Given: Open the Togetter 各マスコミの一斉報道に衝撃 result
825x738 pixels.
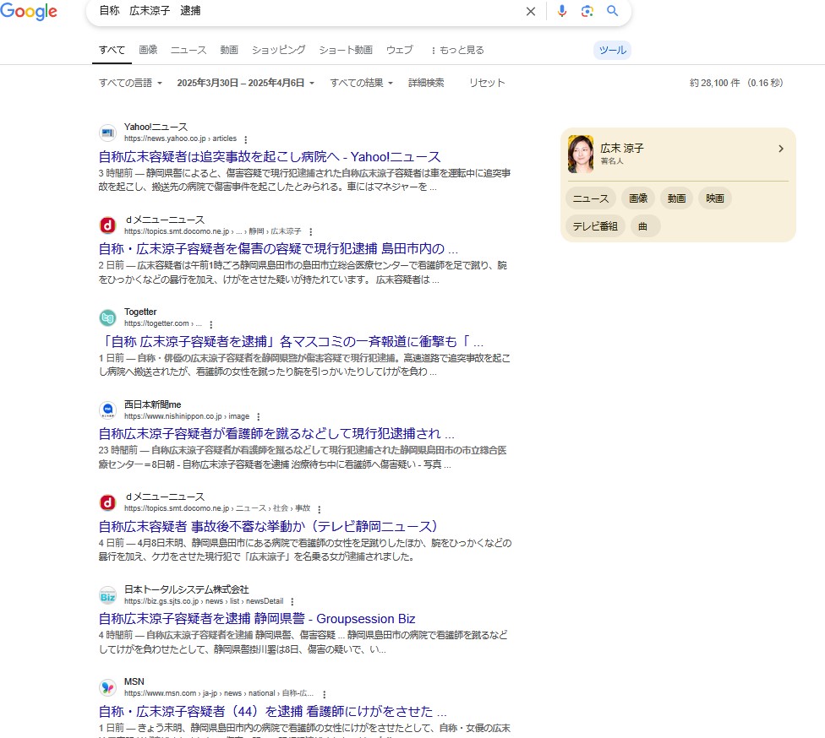Looking at the screenshot, I should [x=291, y=342].
